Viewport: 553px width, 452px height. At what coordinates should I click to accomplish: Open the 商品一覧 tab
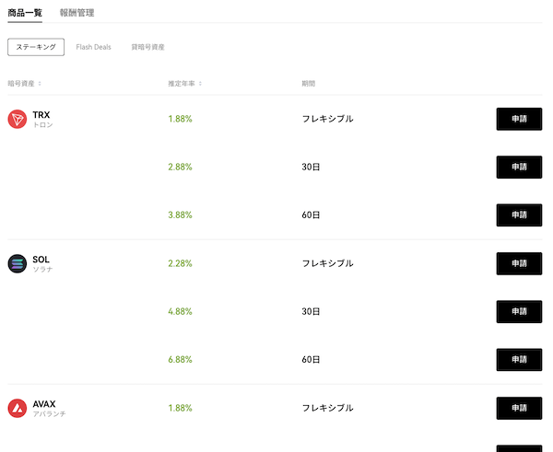click(25, 13)
